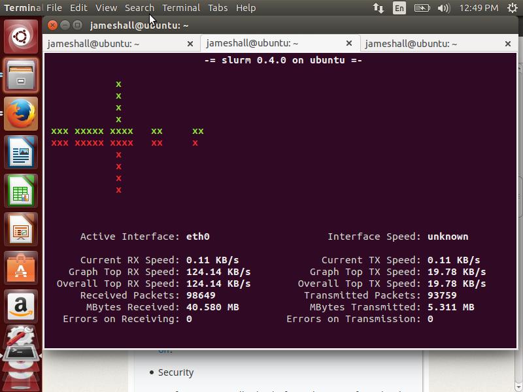Open the View menu
The image size is (523, 392).
click(x=106, y=8)
